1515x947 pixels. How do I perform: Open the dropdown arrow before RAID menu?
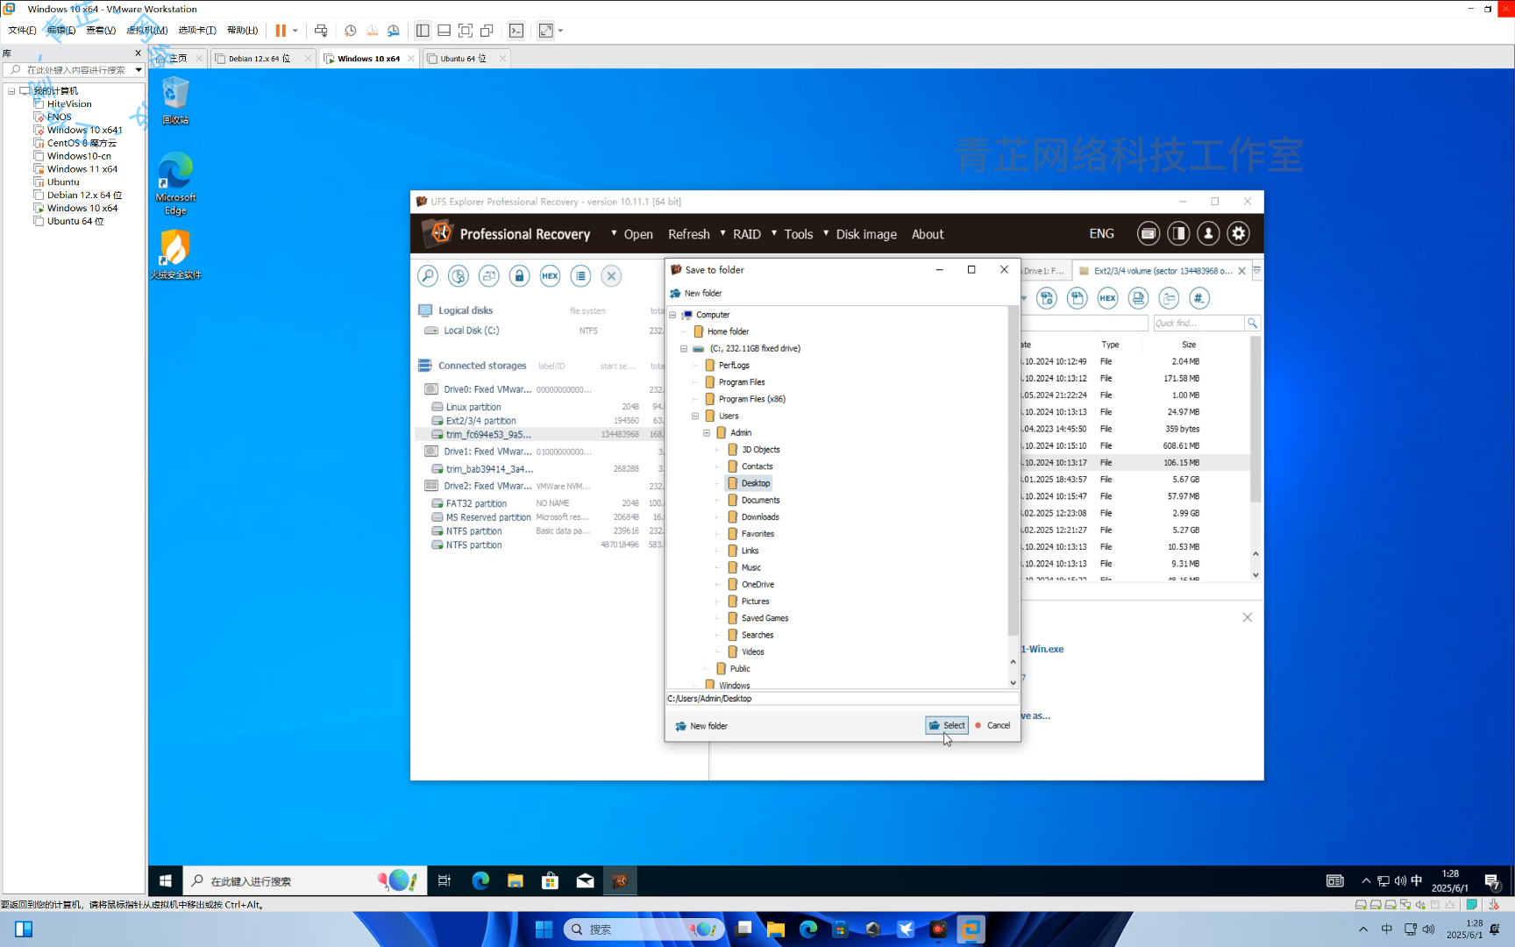(722, 233)
